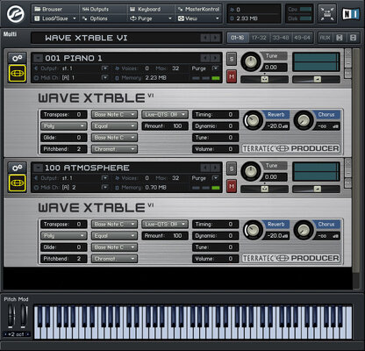Click the Chorus button in Piano 1
The width and height of the screenshot is (365, 351).
[x=326, y=114]
